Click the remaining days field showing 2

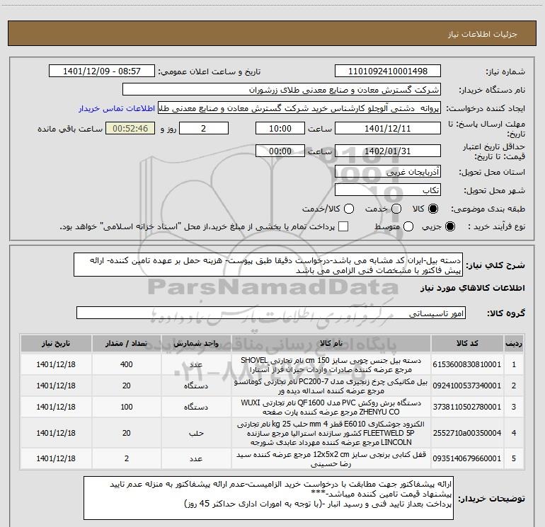tap(204, 129)
